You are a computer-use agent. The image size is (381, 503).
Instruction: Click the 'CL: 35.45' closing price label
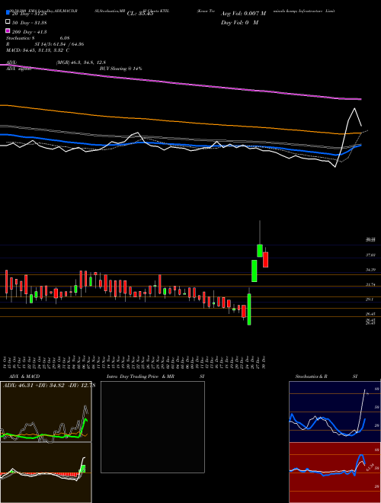pos(140,14)
